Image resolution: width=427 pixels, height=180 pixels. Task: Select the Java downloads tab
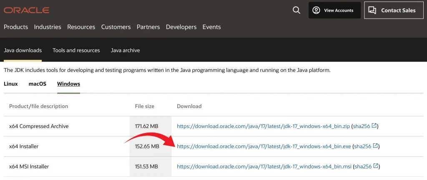23,50
